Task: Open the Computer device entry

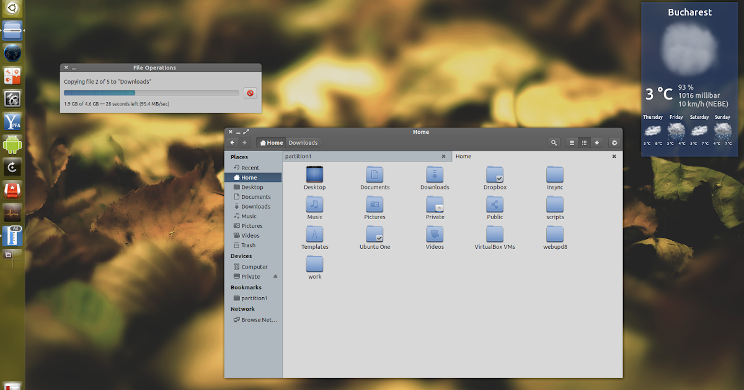Action: tap(250, 266)
